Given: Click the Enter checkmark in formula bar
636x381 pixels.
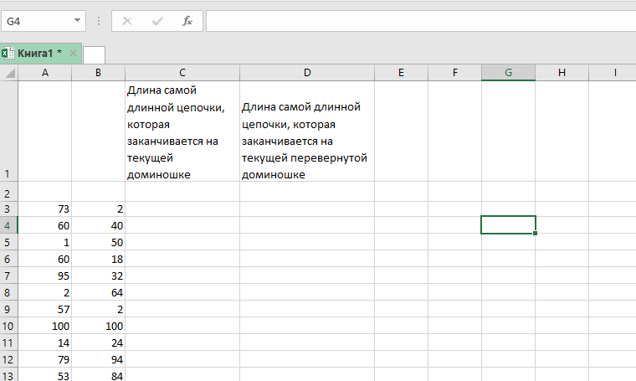Looking at the screenshot, I should 157,21.
